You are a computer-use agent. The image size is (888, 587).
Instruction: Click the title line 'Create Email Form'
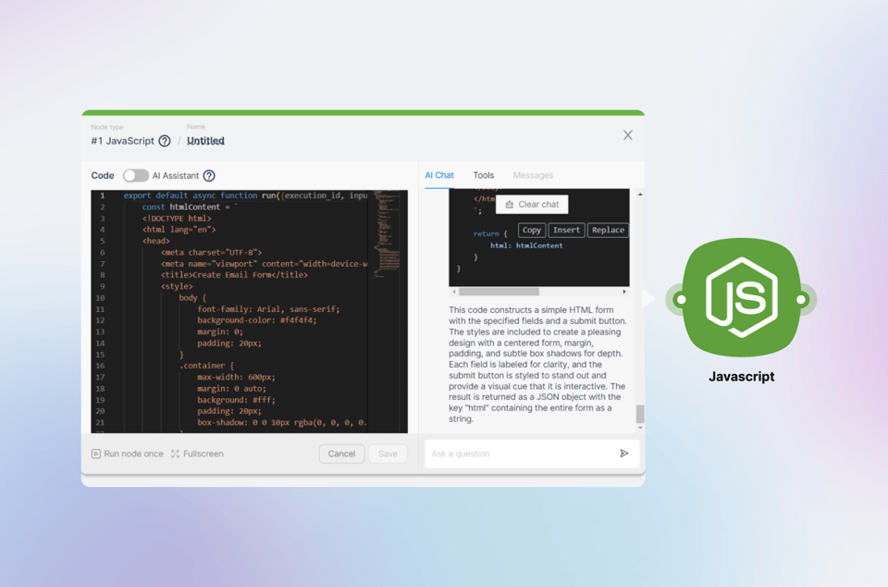(x=234, y=275)
